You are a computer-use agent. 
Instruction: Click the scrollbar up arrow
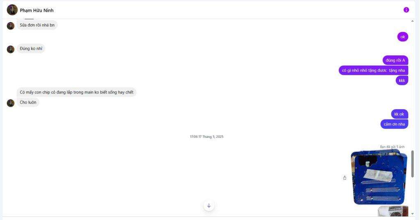[x=413, y=21]
